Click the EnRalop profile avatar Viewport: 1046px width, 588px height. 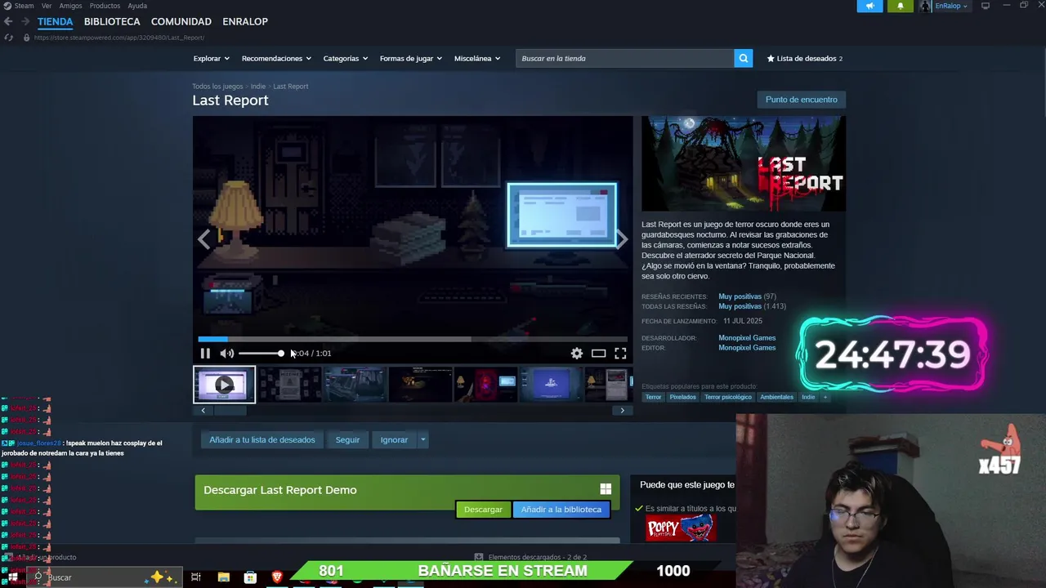(x=925, y=6)
